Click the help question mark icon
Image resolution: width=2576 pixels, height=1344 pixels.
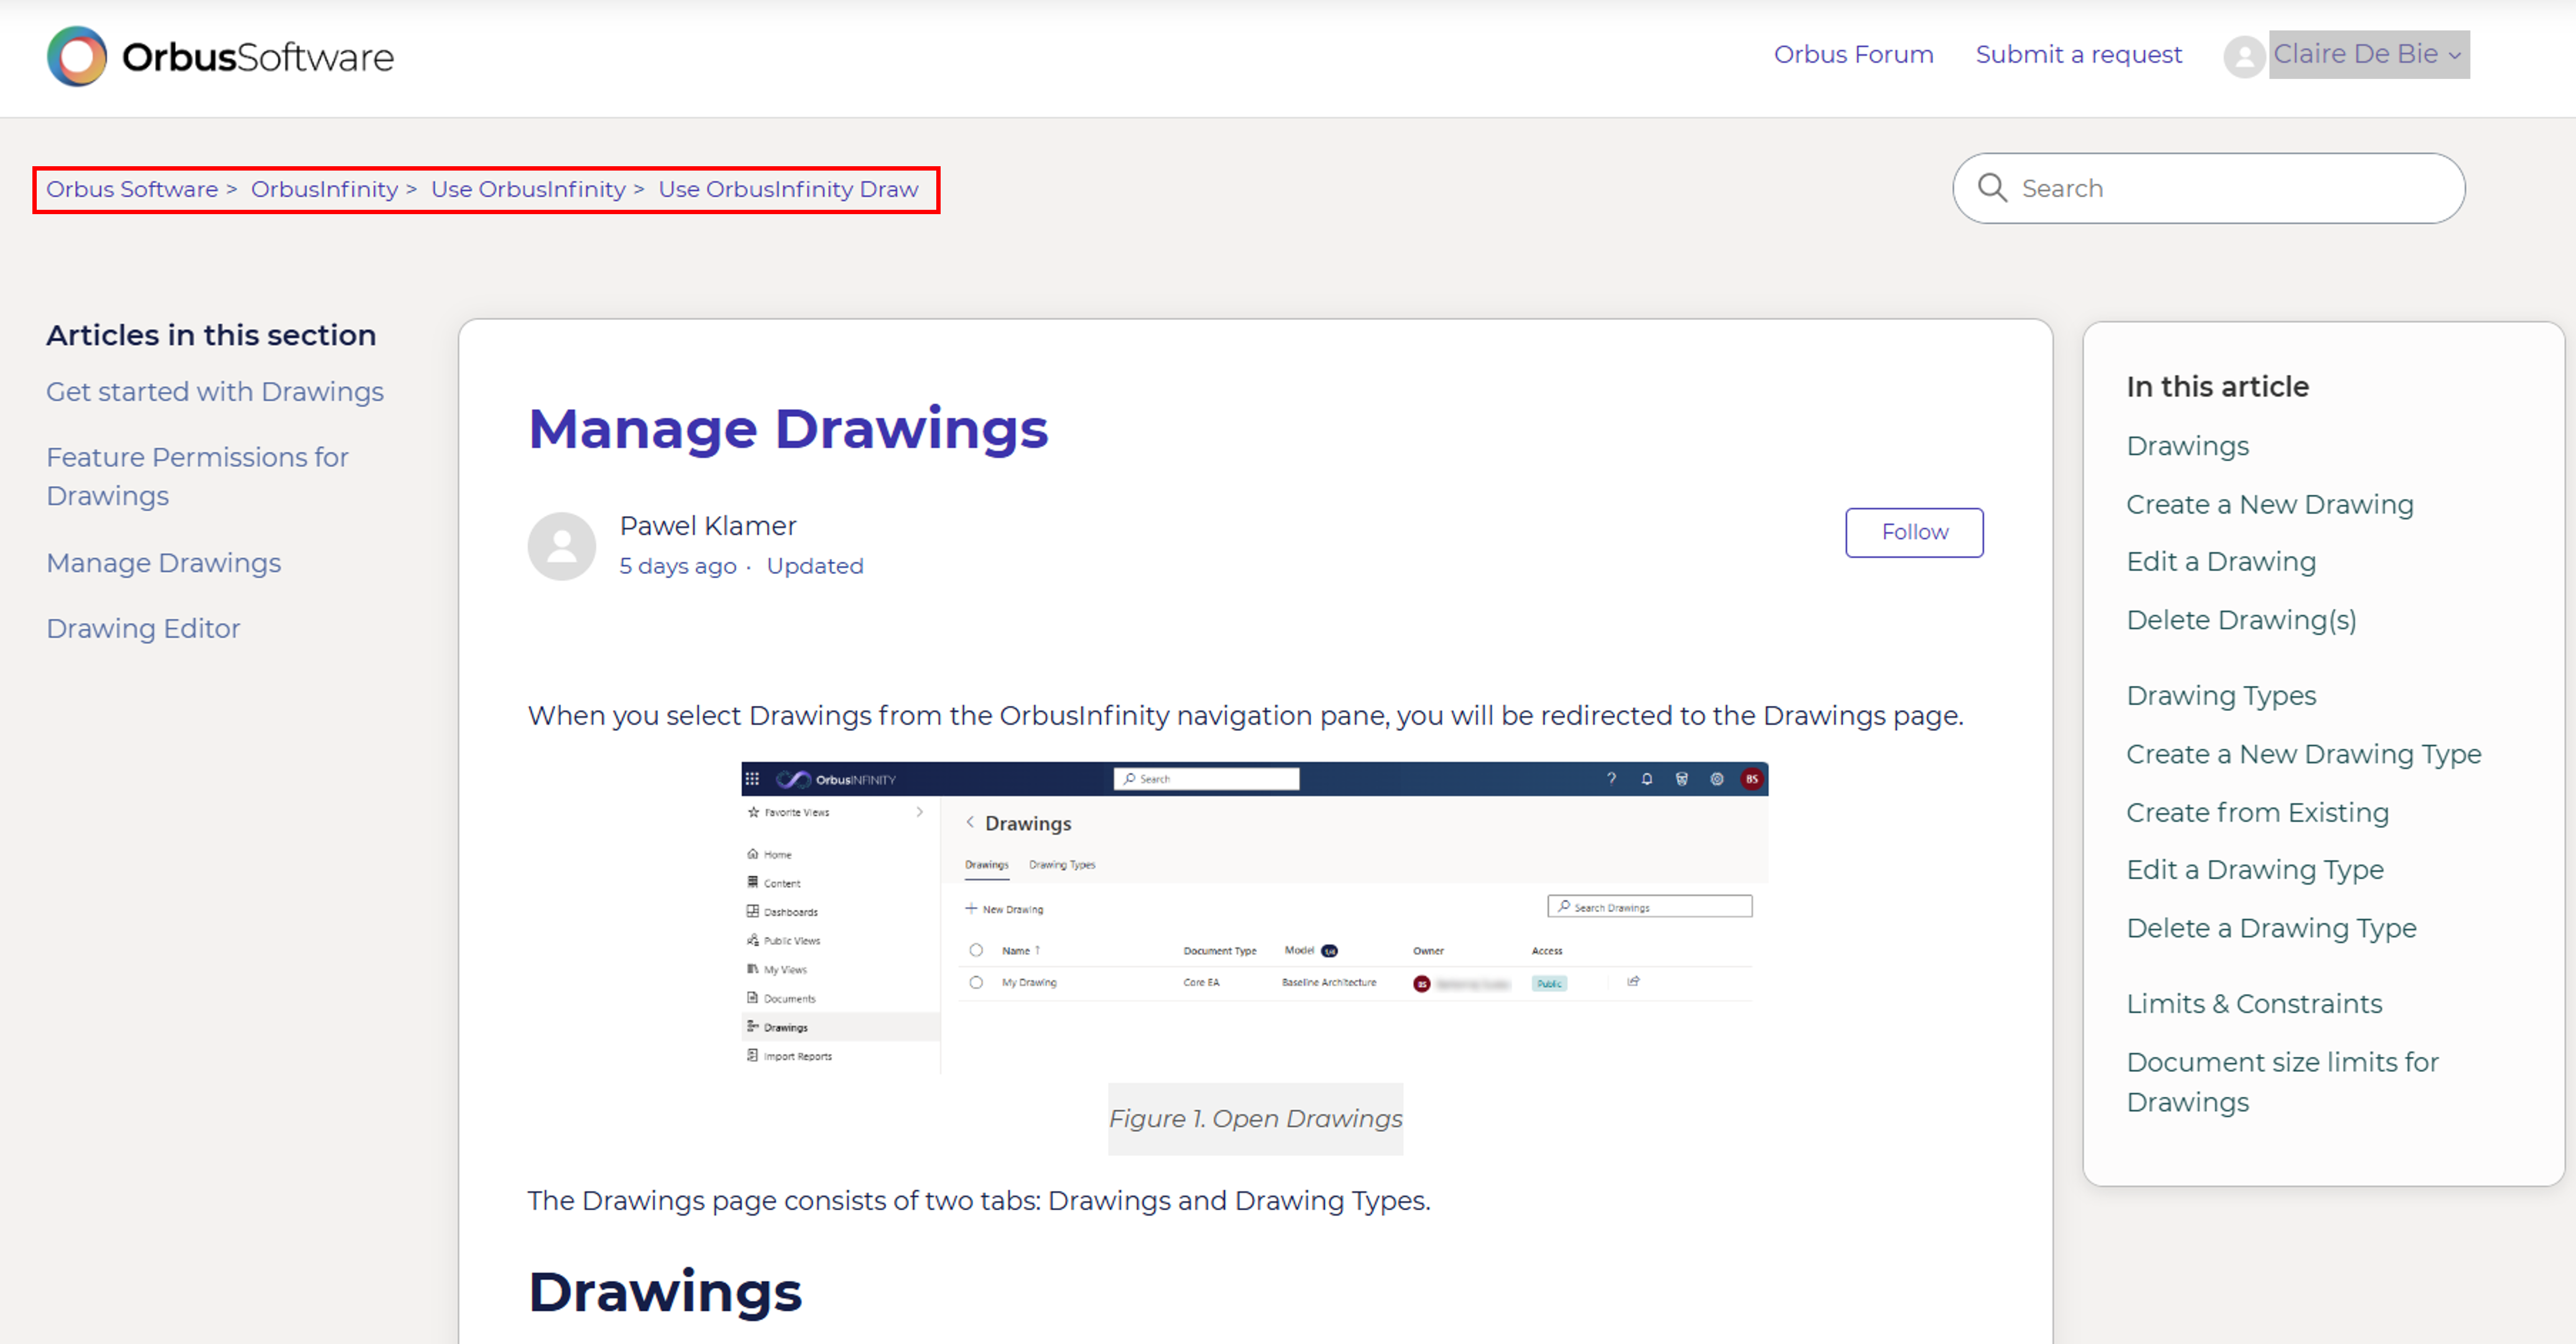pyautogui.click(x=1612, y=778)
